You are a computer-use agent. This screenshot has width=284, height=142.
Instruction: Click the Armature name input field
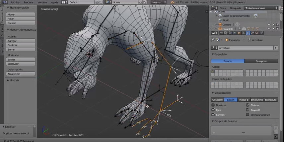(245, 48)
